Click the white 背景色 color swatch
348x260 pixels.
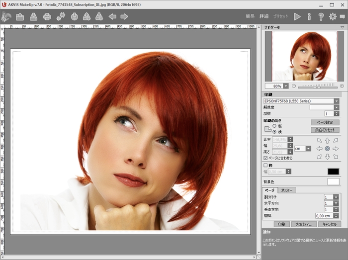coord(334,181)
